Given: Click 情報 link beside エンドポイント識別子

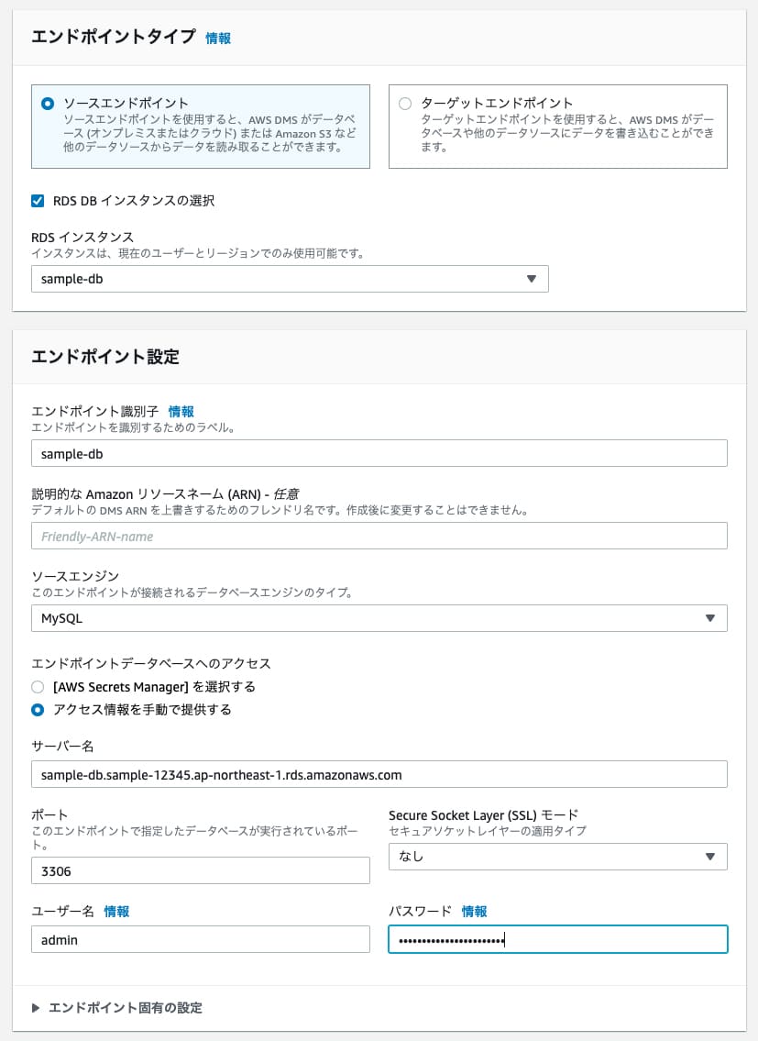Looking at the screenshot, I should tap(181, 412).
